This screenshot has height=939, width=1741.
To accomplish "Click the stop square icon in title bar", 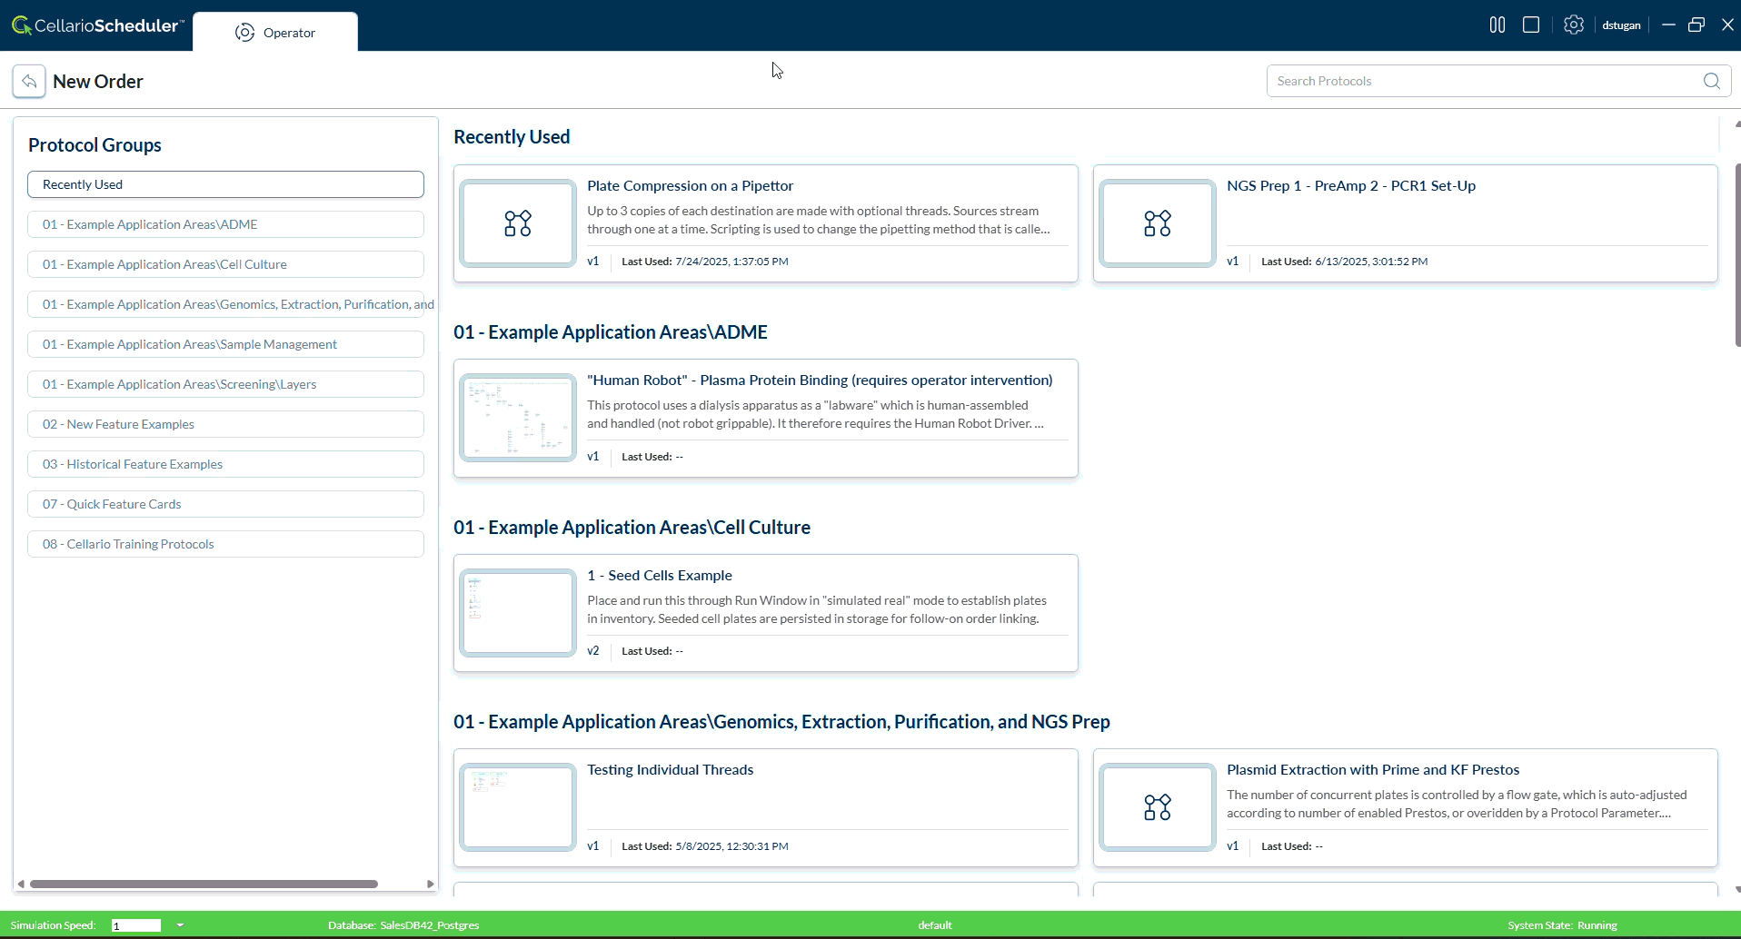I will [x=1531, y=25].
